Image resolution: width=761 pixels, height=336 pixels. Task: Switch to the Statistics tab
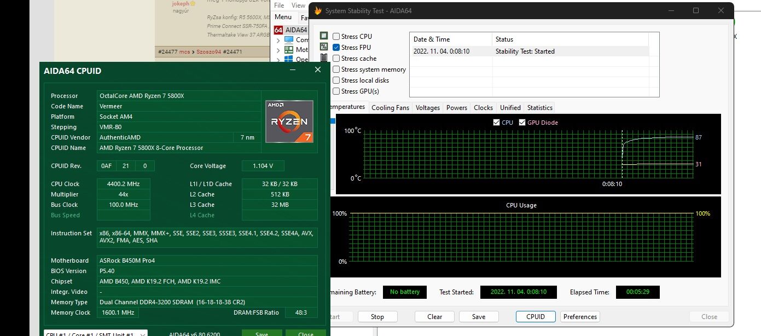point(540,108)
